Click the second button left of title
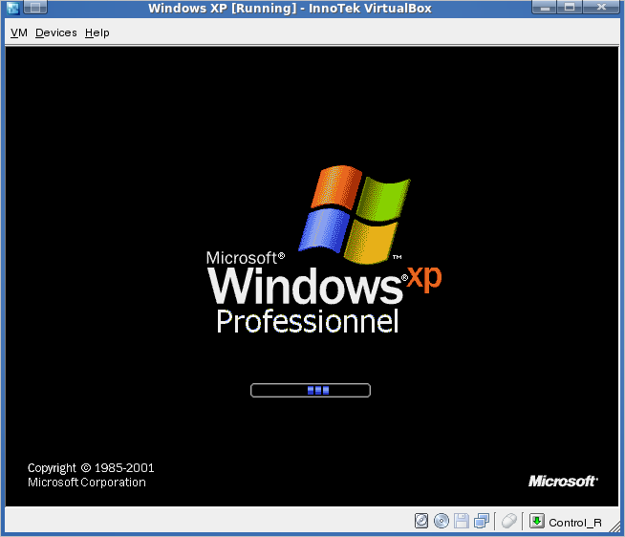Screen dimensions: 625x537 (x=34, y=9)
